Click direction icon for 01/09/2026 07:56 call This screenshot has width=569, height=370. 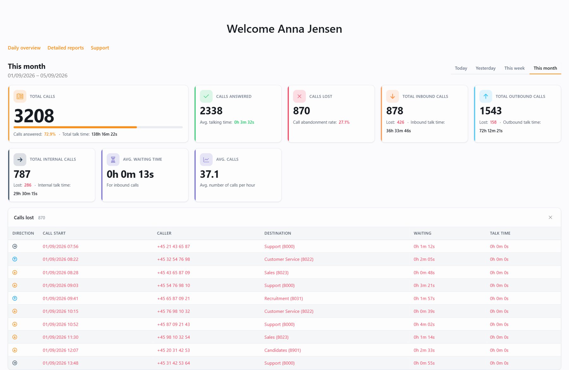pyautogui.click(x=15, y=246)
